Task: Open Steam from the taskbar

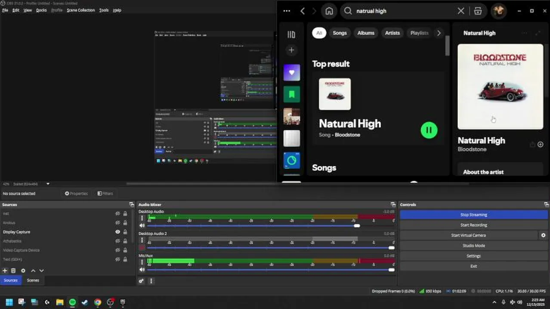Action: tap(85, 302)
